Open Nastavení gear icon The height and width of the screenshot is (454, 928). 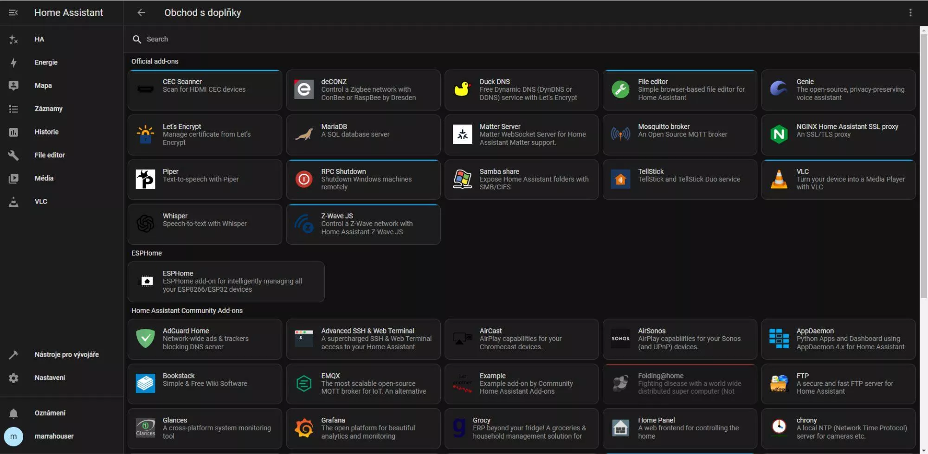pyautogui.click(x=13, y=378)
